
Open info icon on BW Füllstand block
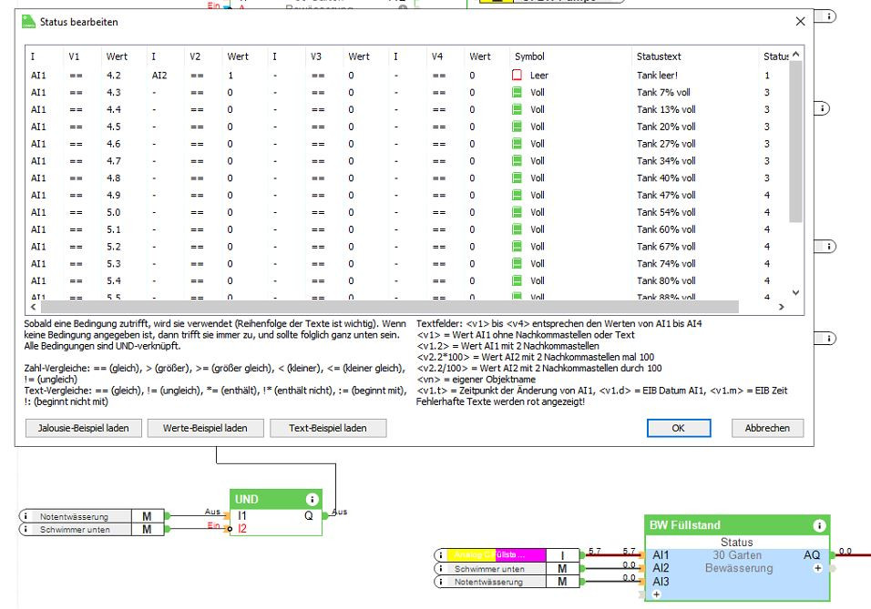pyautogui.click(x=819, y=525)
